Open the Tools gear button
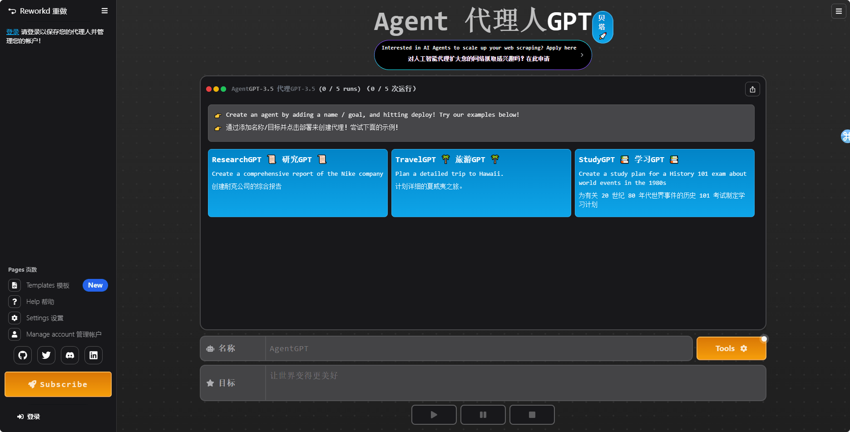The width and height of the screenshot is (850, 432). coord(731,348)
